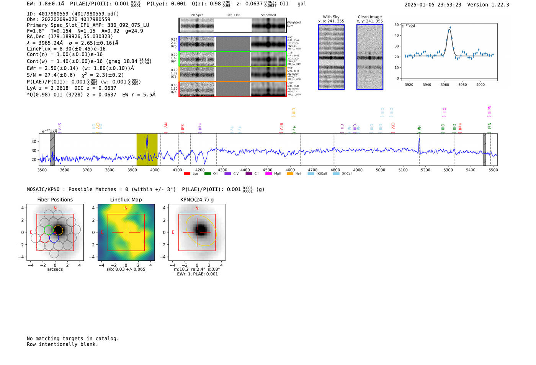Click the '*Q(0.98) OII (3728)' solution line

point(91,94)
